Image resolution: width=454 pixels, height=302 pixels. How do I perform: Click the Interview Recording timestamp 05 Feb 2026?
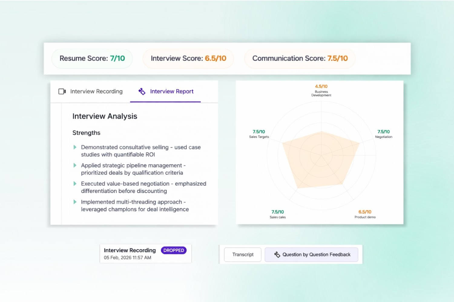[x=127, y=258]
